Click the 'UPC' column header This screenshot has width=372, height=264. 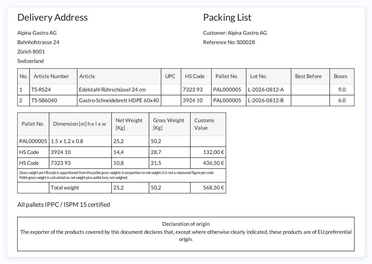pos(170,76)
